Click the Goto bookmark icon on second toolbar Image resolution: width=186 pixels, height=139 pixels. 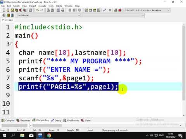point(12,15)
